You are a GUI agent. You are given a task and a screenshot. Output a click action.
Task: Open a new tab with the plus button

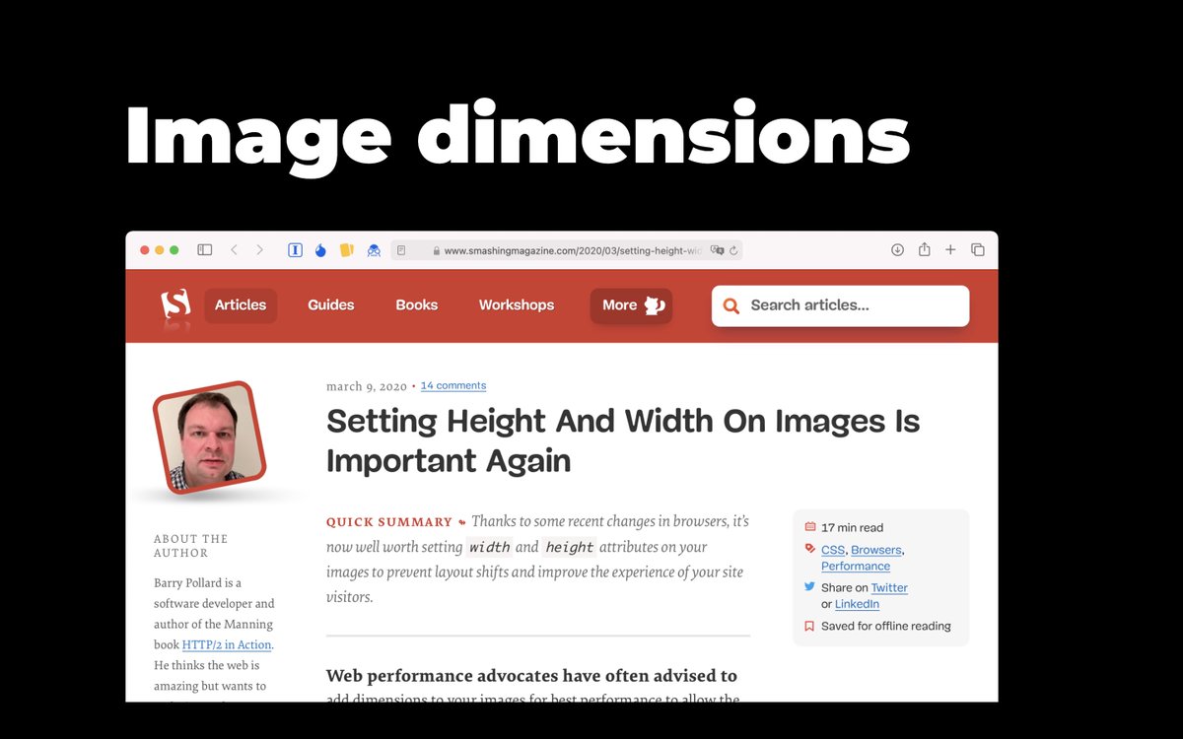pos(949,249)
